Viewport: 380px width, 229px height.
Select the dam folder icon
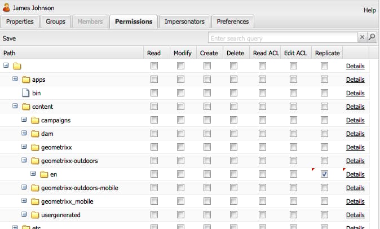pos(35,134)
